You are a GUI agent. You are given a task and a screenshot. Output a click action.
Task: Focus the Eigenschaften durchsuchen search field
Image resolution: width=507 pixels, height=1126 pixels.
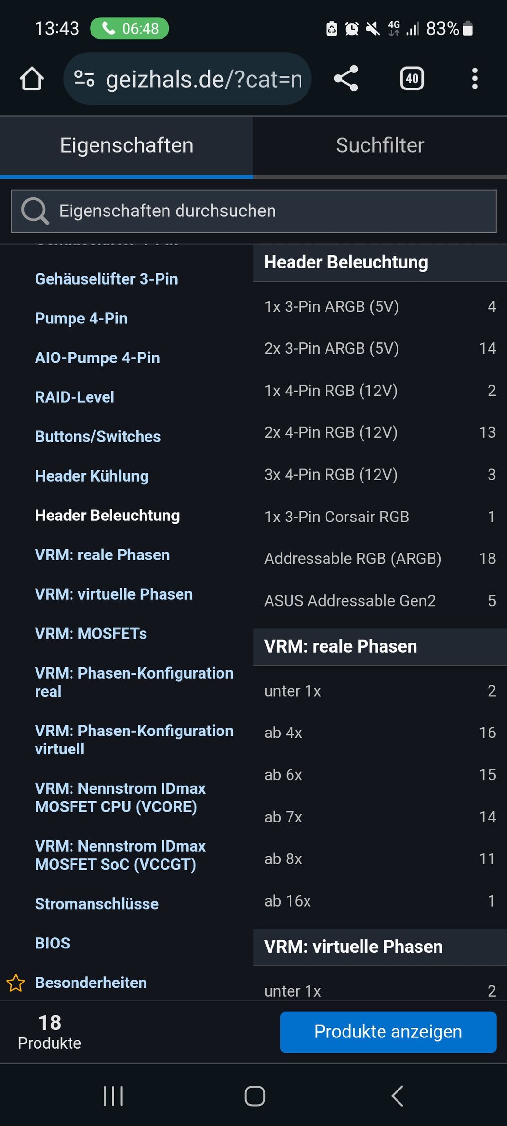point(253,211)
